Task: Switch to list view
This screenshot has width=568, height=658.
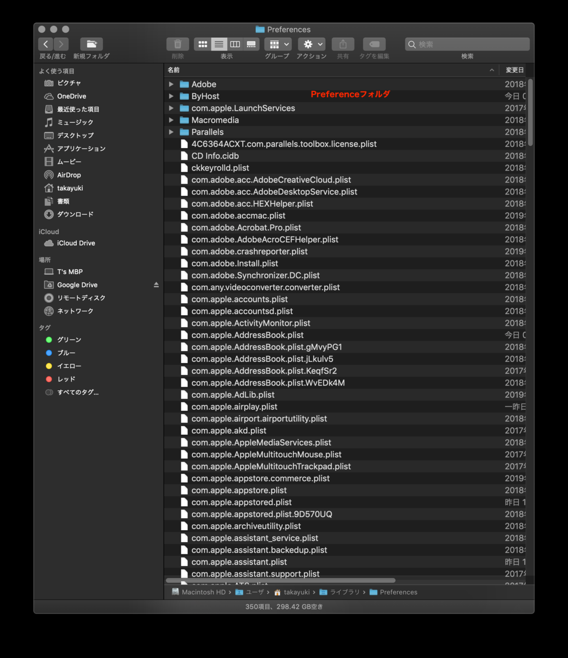Action: click(219, 44)
